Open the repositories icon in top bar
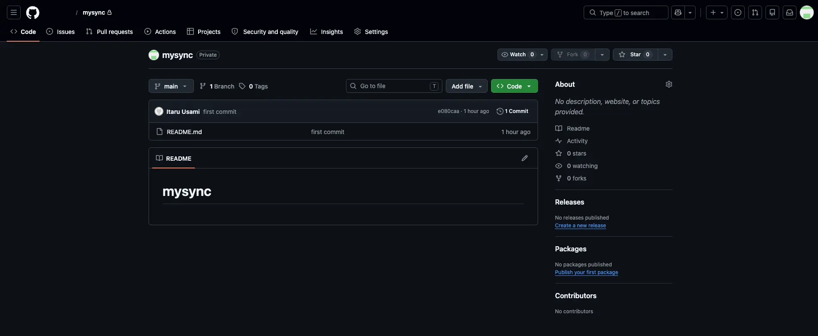 [772, 12]
